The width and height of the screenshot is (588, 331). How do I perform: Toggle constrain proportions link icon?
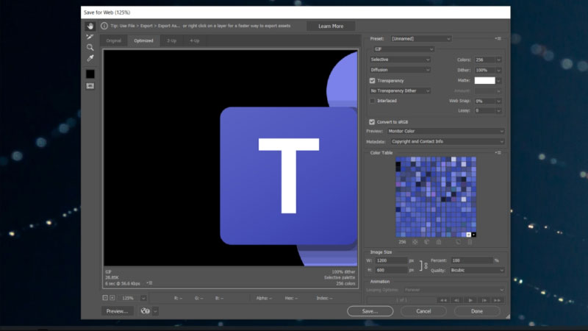(x=426, y=266)
